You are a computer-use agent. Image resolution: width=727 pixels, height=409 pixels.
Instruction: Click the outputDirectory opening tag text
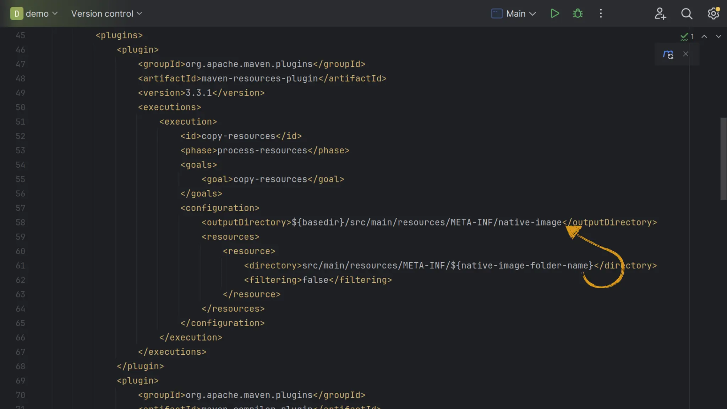246,222
